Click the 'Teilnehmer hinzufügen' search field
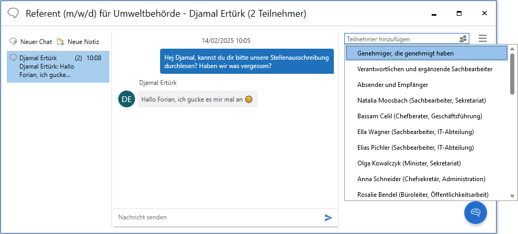This screenshot has height=234, width=518. pyautogui.click(x=400, y=39)
